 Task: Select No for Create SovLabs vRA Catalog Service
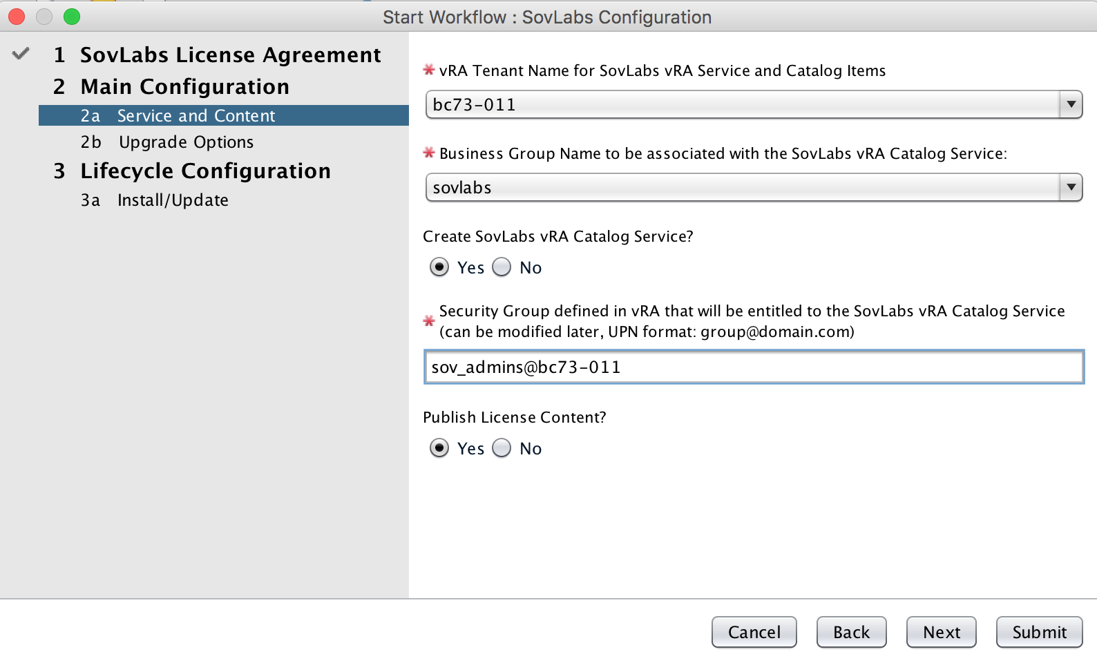502,267
